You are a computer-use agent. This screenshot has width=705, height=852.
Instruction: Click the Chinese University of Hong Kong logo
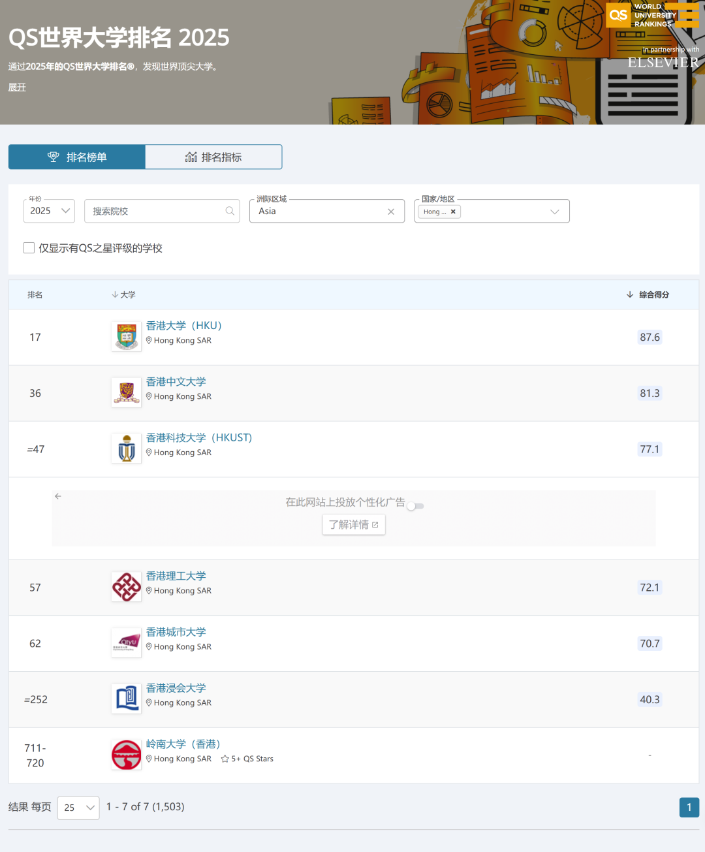[126, 393]
